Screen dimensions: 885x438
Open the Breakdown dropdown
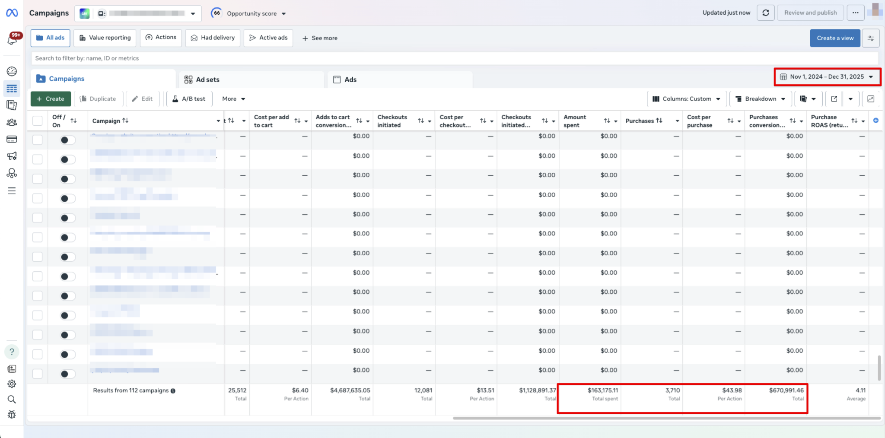760,99
